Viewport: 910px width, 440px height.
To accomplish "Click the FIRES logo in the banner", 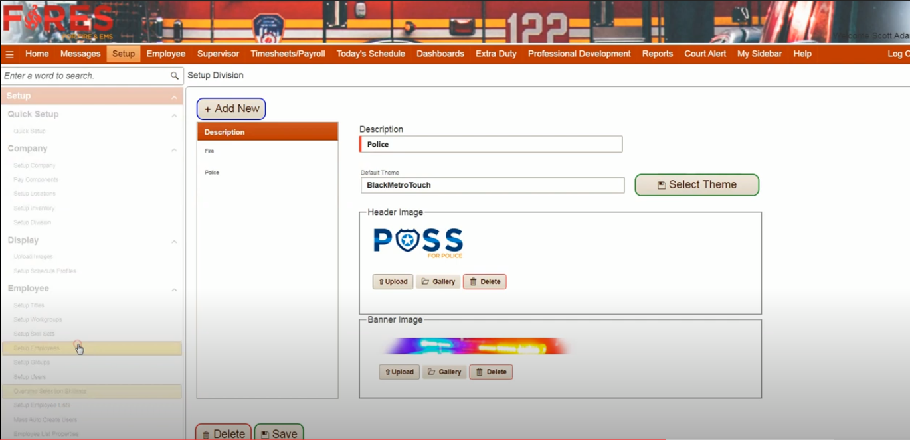I will tap(58, 22).
